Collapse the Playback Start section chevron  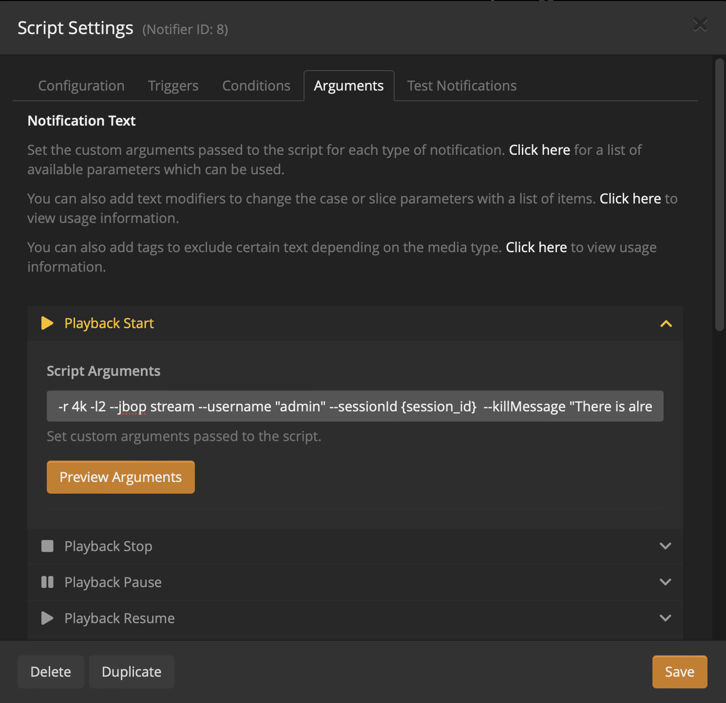[x=666, y=324]
